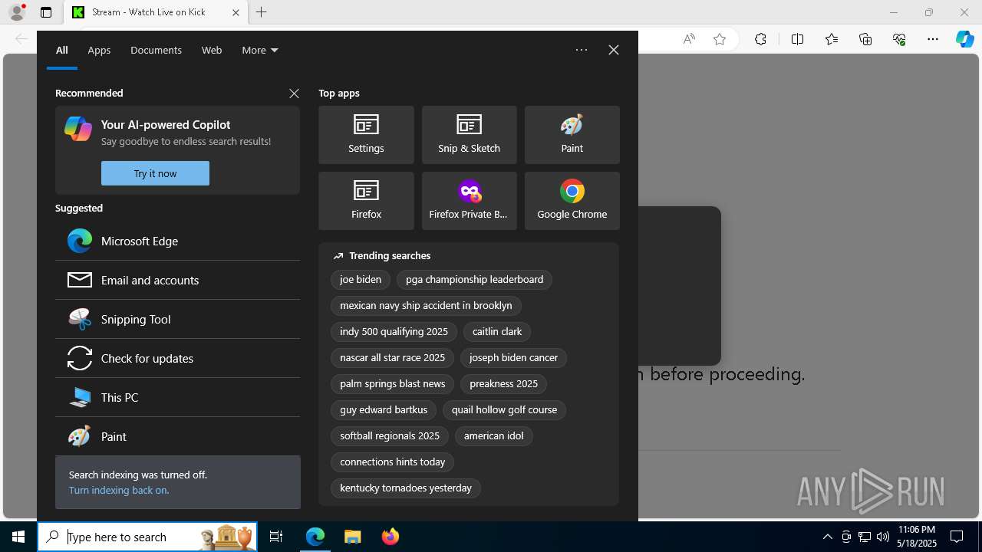Select palm springs blast news search
This screenshot has height=552, width=982.
392,384
